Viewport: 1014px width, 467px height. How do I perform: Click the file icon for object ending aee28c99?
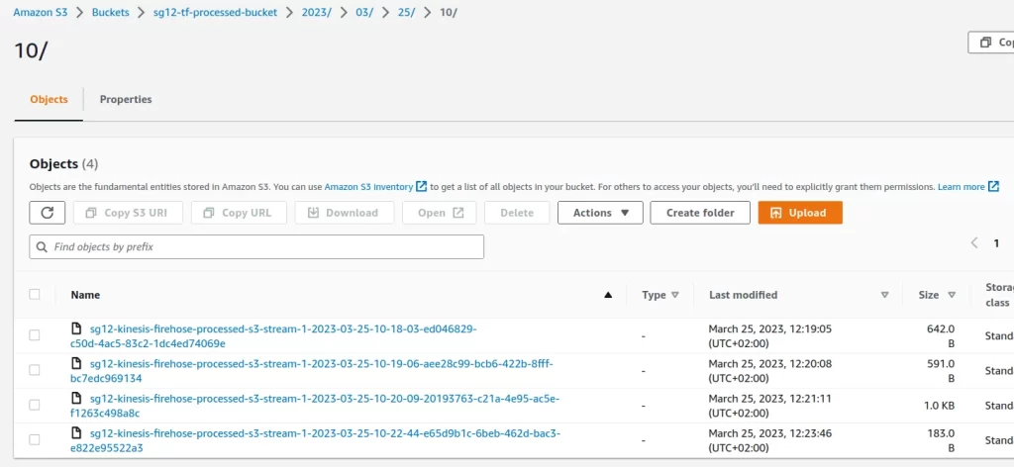[77, 364]
